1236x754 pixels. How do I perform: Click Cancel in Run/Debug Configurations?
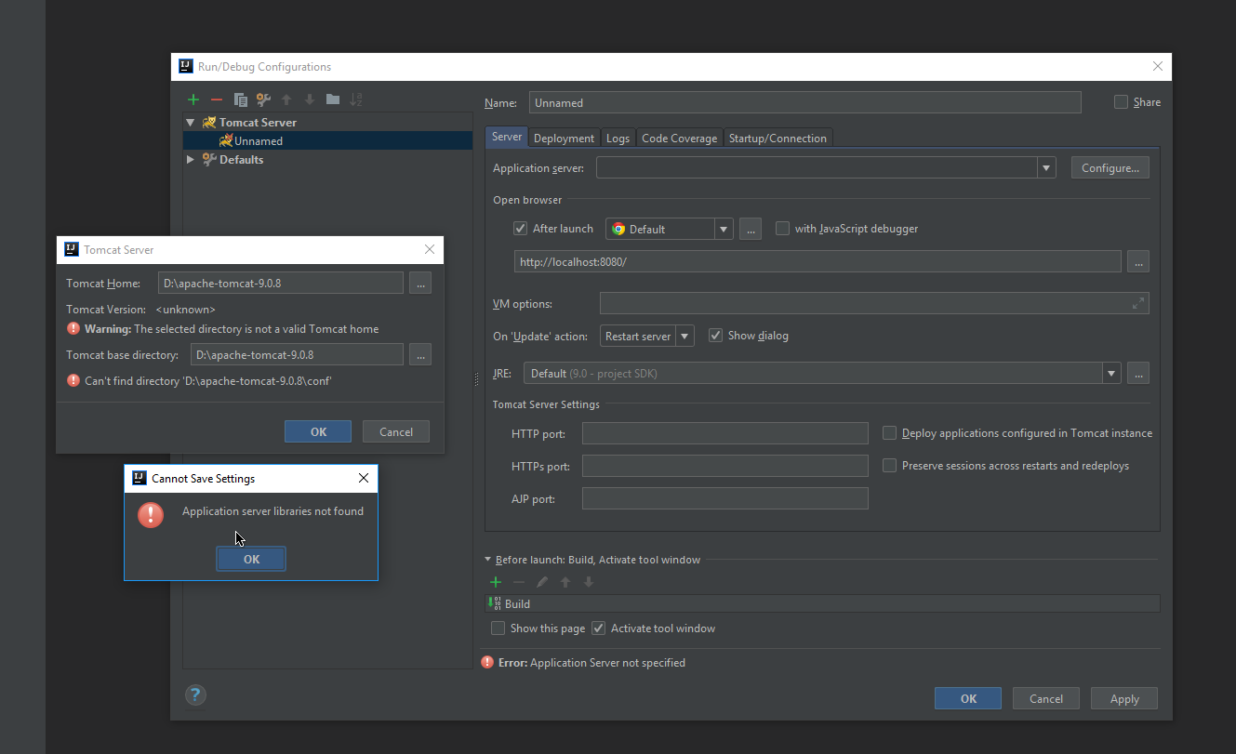point(1046,698)
